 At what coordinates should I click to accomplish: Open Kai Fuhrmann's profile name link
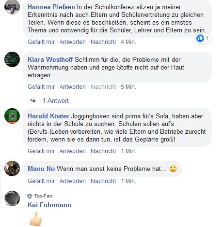[x=49, y=205]
